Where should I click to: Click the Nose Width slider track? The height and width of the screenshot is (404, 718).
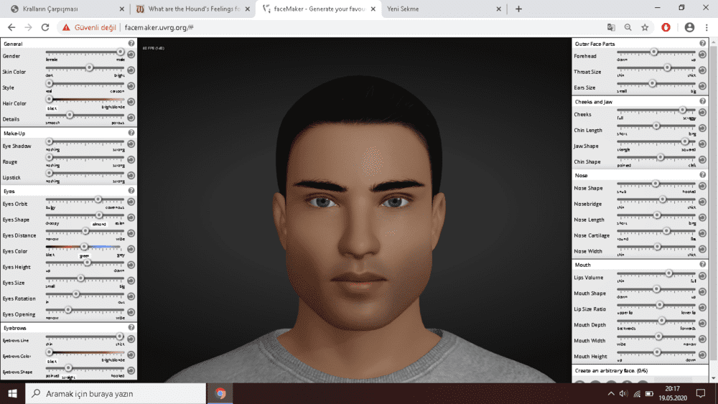point(656,248)
